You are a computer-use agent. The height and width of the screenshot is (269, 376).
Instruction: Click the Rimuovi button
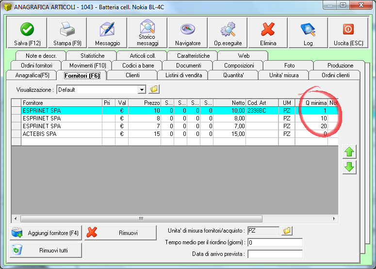click(120, 233)
